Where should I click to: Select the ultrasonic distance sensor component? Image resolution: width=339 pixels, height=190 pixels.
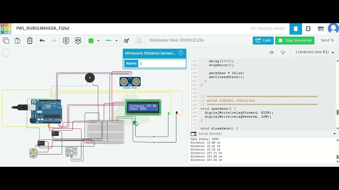tap(130, 82)
